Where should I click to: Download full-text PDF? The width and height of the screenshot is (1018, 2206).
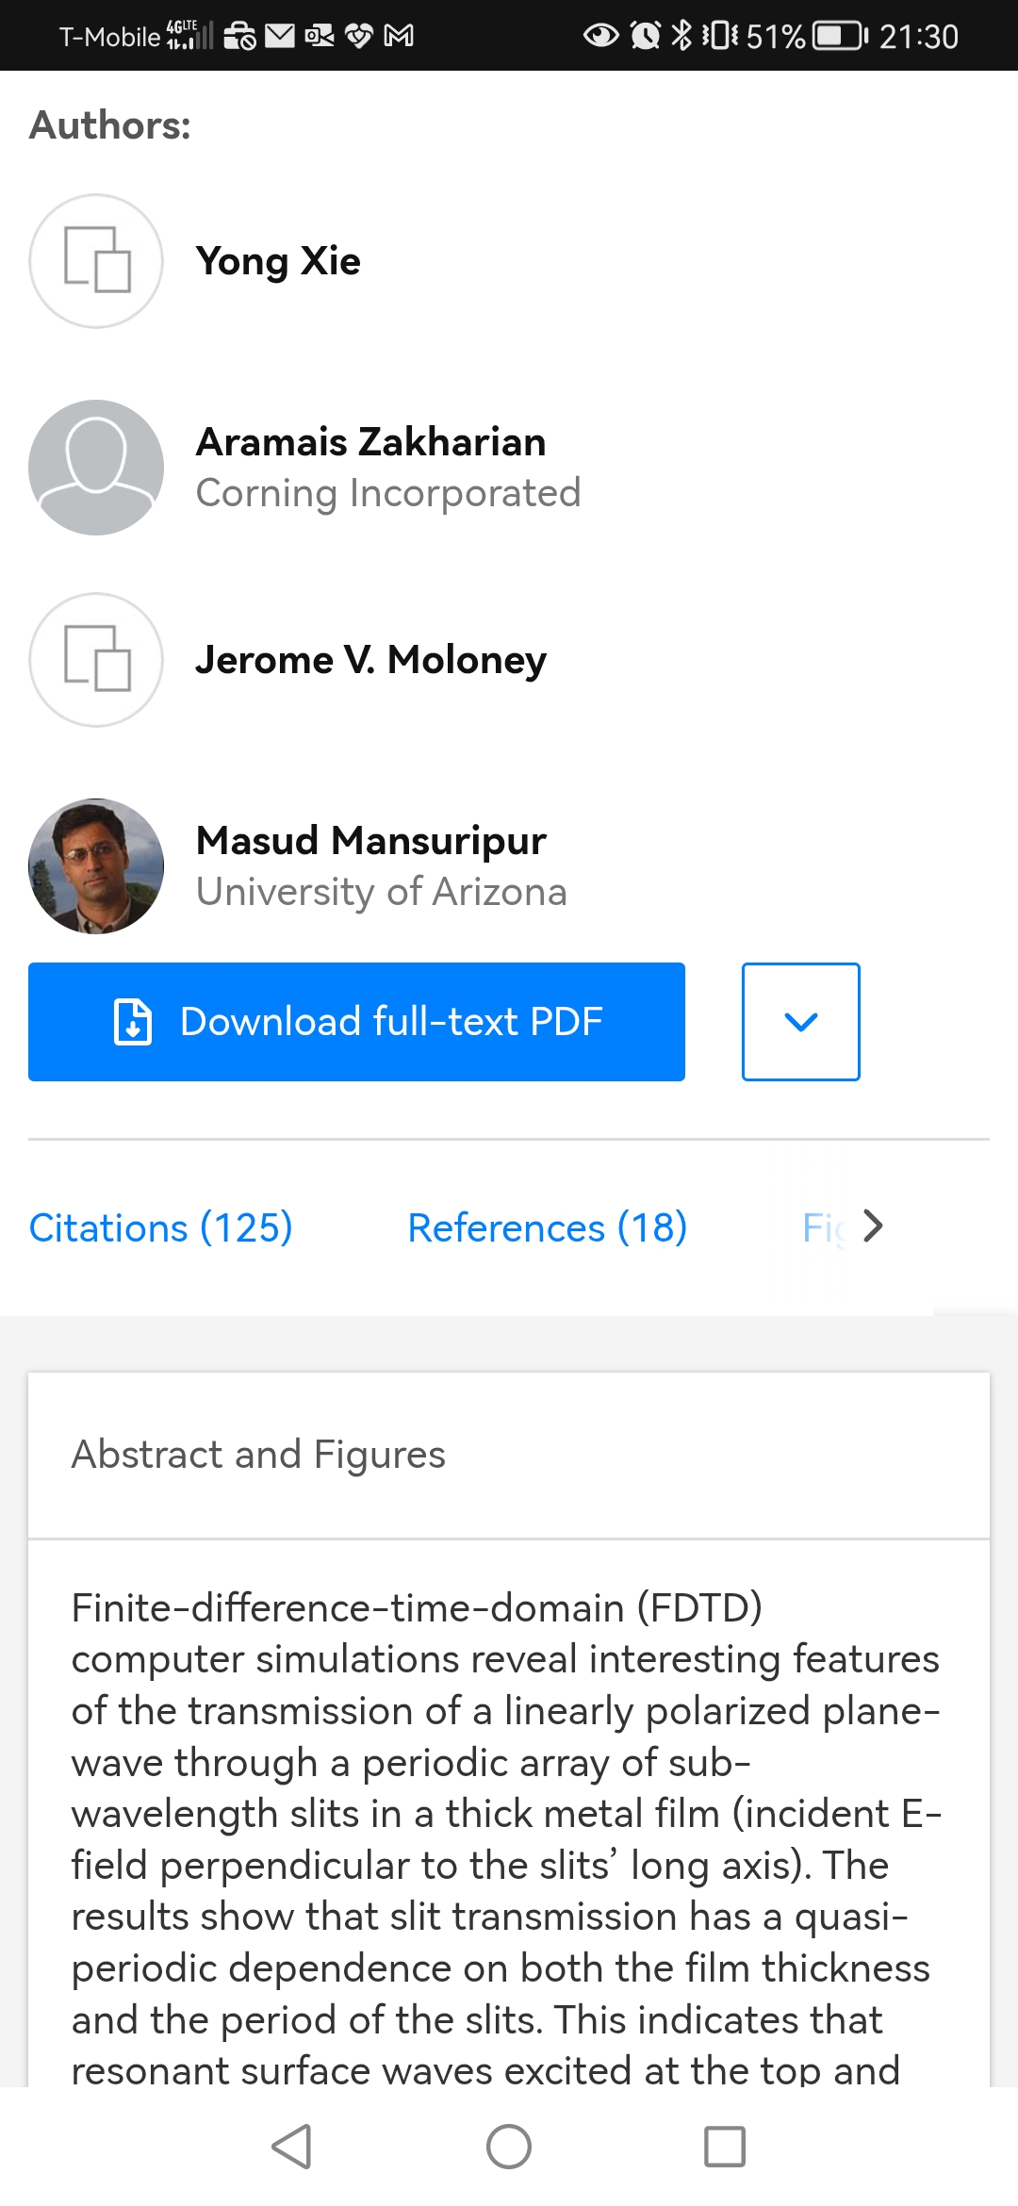click(x=356, y=1022)
